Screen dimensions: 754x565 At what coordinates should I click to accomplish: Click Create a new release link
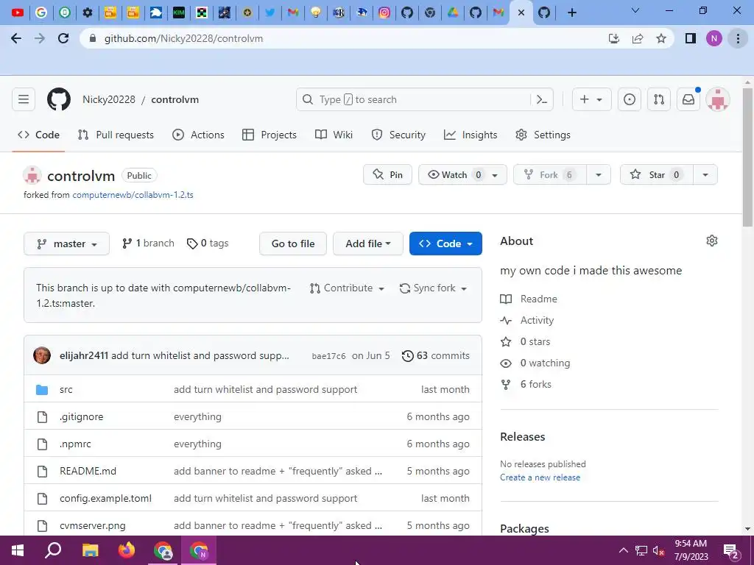click(540, 477)
